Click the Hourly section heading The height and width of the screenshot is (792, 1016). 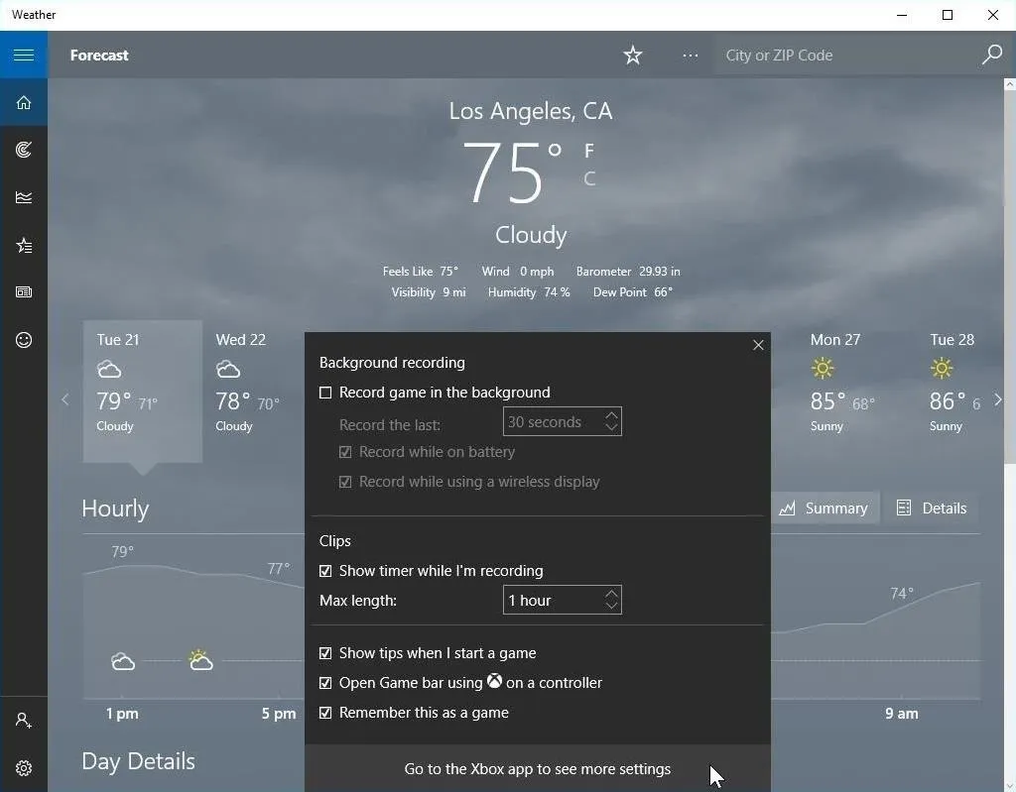pos(115,509)
